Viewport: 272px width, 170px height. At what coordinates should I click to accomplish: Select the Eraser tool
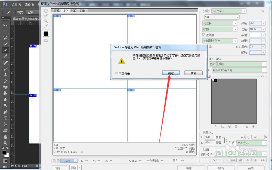tap(5, 87)
